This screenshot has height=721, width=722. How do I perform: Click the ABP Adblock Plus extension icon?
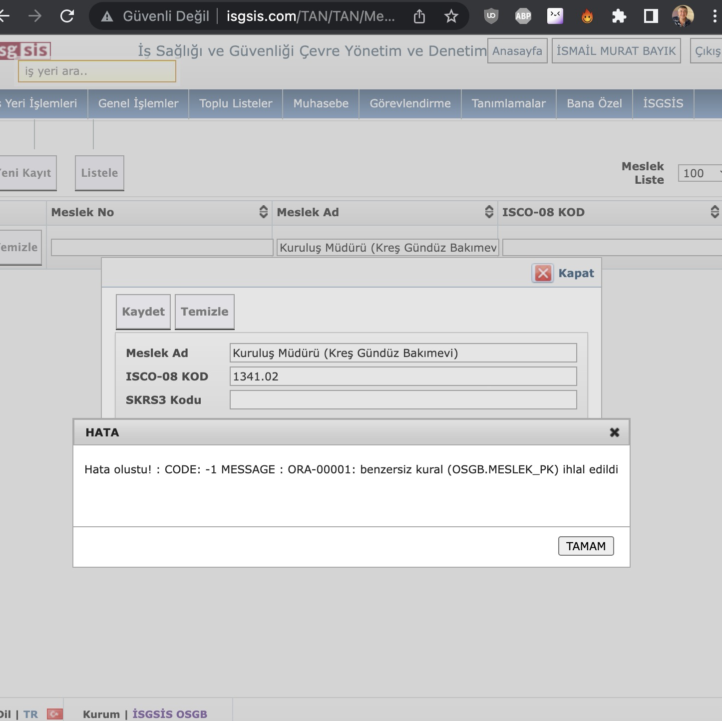coord(523,16)
